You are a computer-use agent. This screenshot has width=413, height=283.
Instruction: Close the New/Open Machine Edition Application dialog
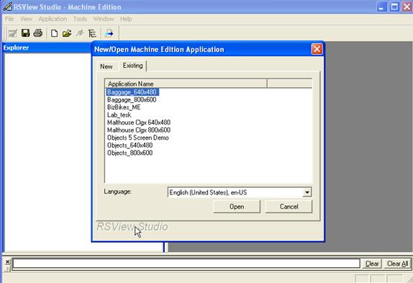tap(317, 49)
